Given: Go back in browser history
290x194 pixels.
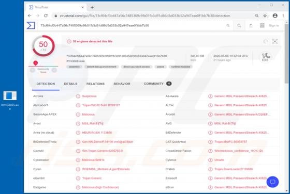Looking at the screenshot, I should point(30,16).
